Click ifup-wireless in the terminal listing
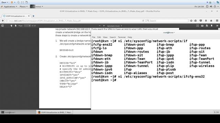This screenshot has width=220, height=123. pos(202,66)
